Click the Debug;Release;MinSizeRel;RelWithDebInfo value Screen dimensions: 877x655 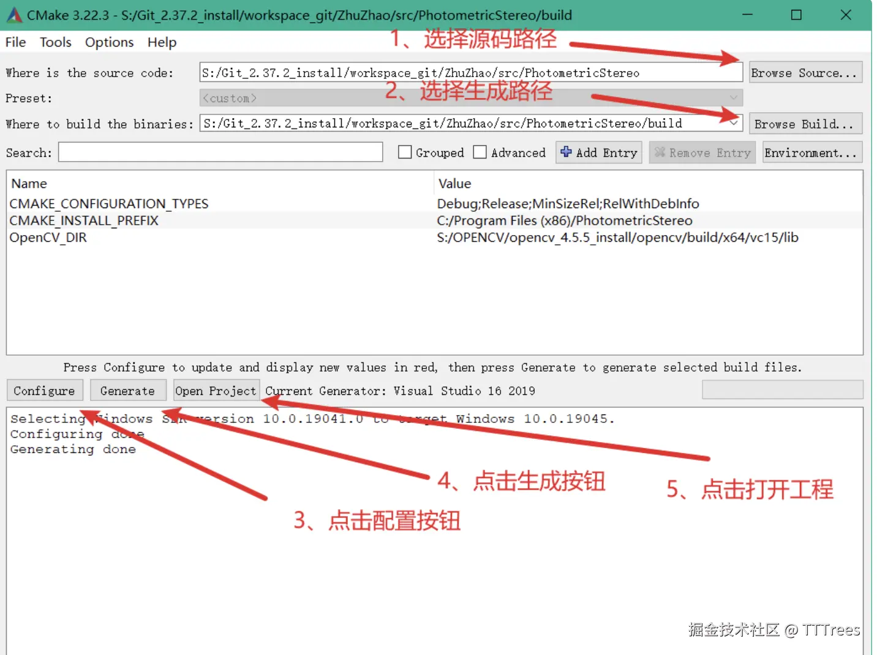point(568,203)
